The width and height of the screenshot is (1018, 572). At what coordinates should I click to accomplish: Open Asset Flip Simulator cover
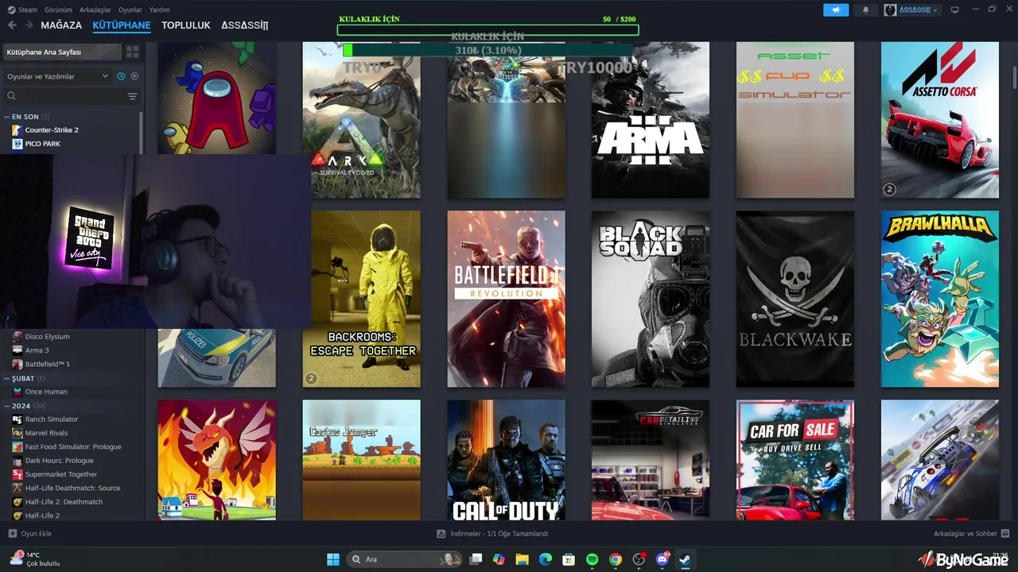click(795, 120)
